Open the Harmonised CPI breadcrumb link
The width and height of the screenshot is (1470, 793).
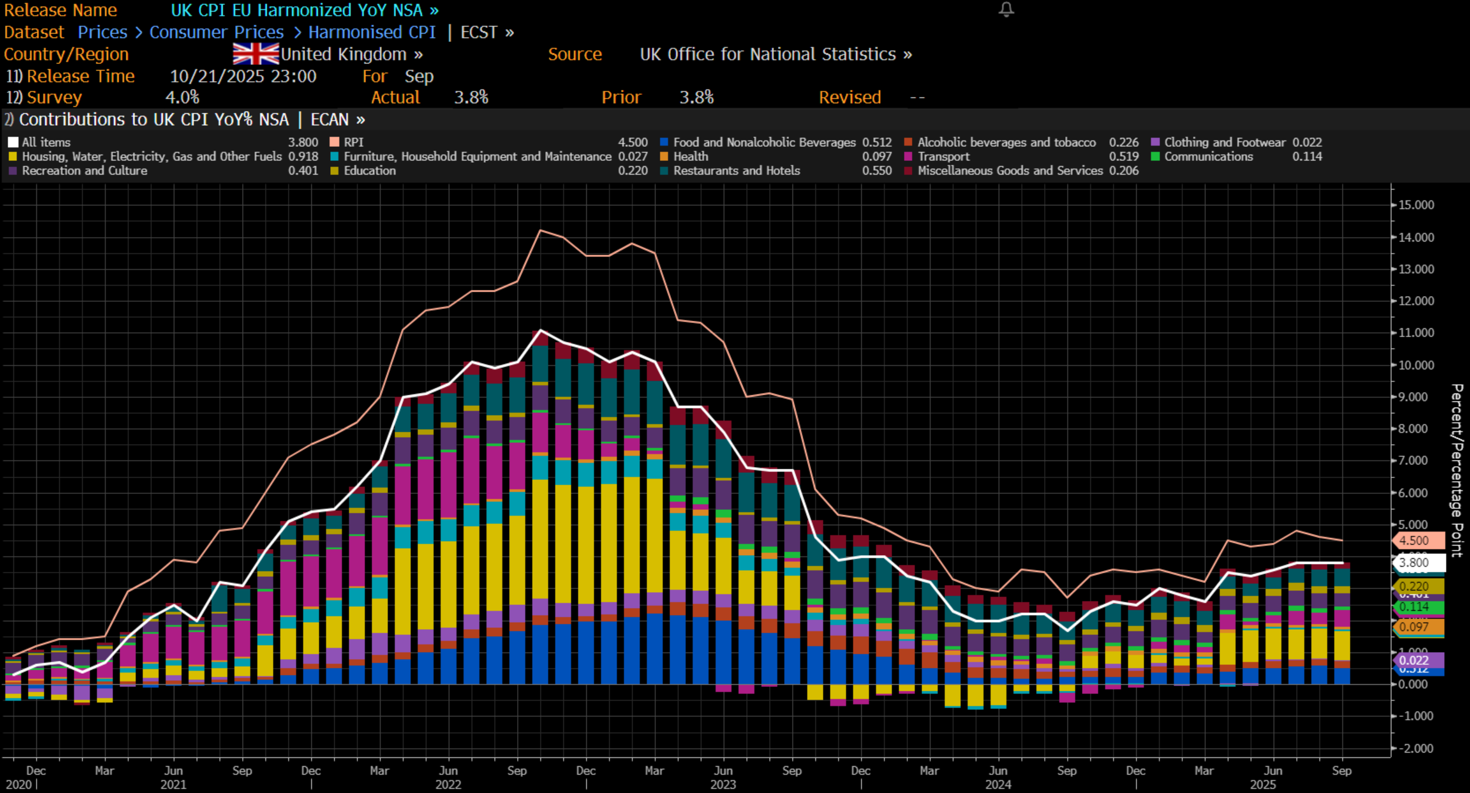click(371, 32)
